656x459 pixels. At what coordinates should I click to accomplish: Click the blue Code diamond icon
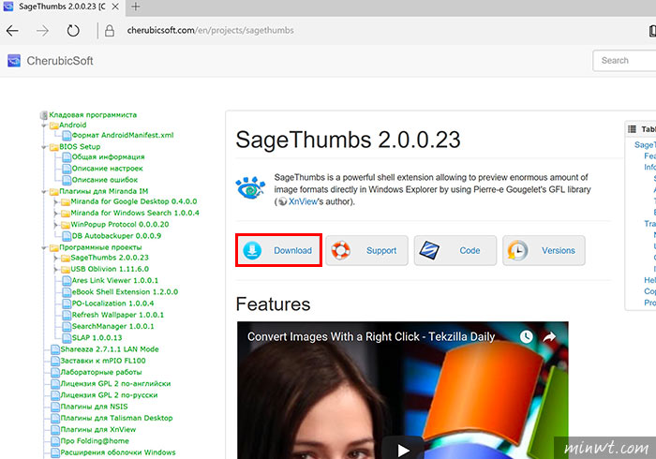click(x=429, y=250)
